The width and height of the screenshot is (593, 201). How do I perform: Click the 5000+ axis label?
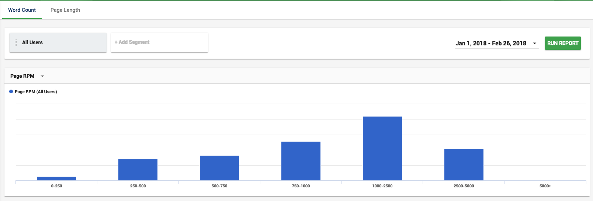545,186
